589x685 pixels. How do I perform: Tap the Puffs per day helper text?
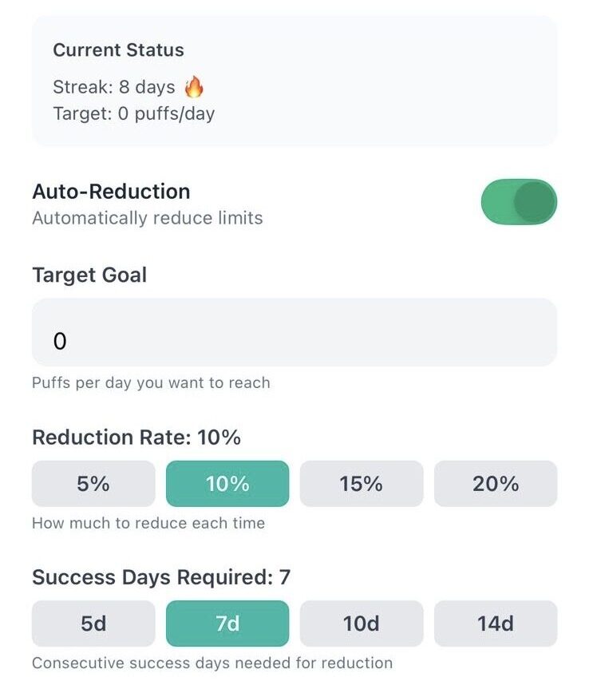click(x=151, y=383)
